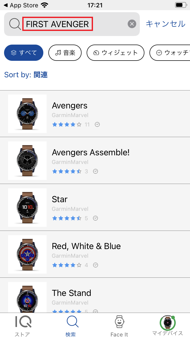The image size is (190, 338).
Task: Open the Avengers watch face thumbnail
Action: [x=27, y=114]
